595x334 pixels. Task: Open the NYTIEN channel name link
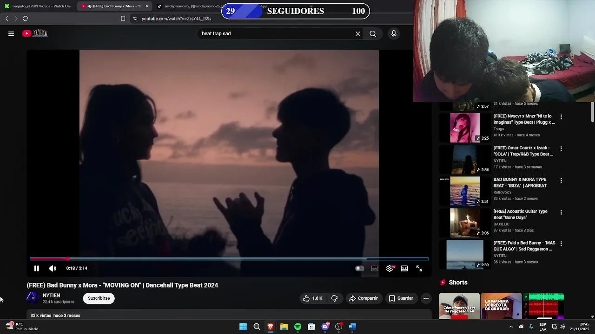coord(52,295)
